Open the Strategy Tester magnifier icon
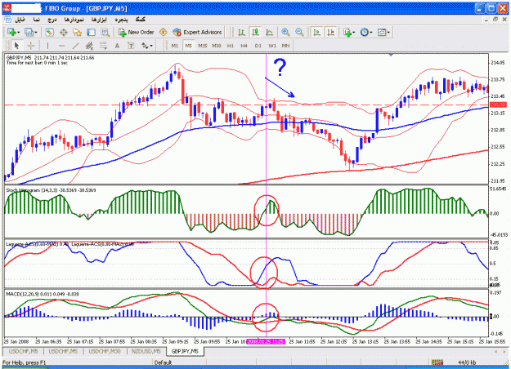Screen dimensions: 511x369 [x=105, y=32]
